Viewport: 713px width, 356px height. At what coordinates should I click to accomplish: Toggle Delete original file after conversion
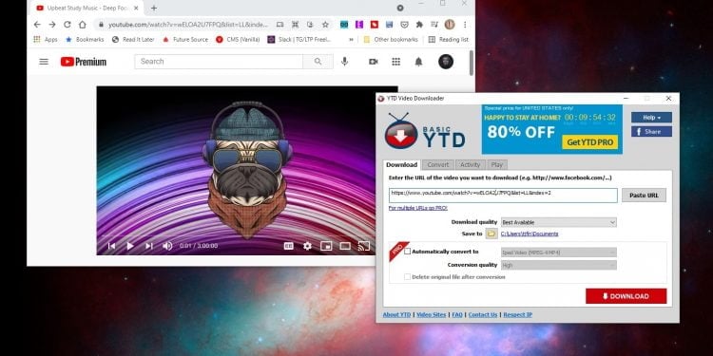pos(408,276)
